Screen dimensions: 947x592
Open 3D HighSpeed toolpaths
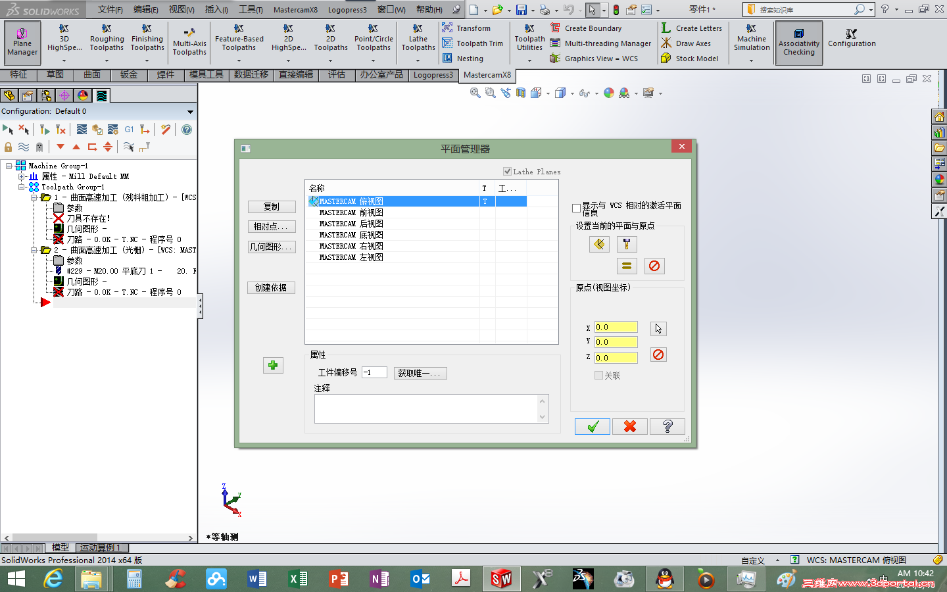pyautogui.click(x=64, y=39)
